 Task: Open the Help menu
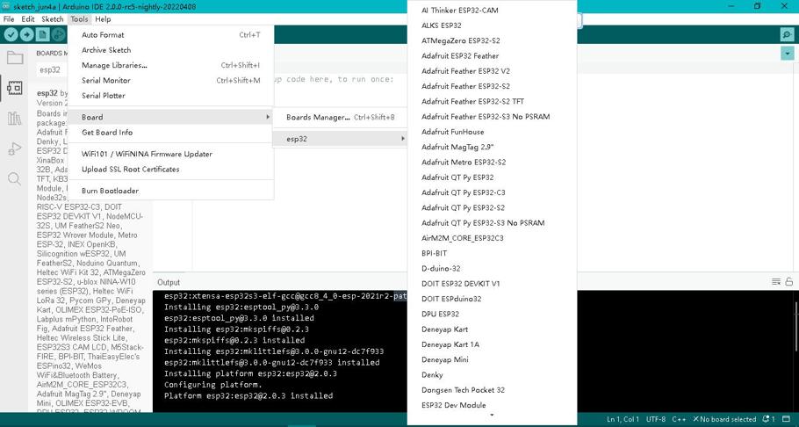103,18
